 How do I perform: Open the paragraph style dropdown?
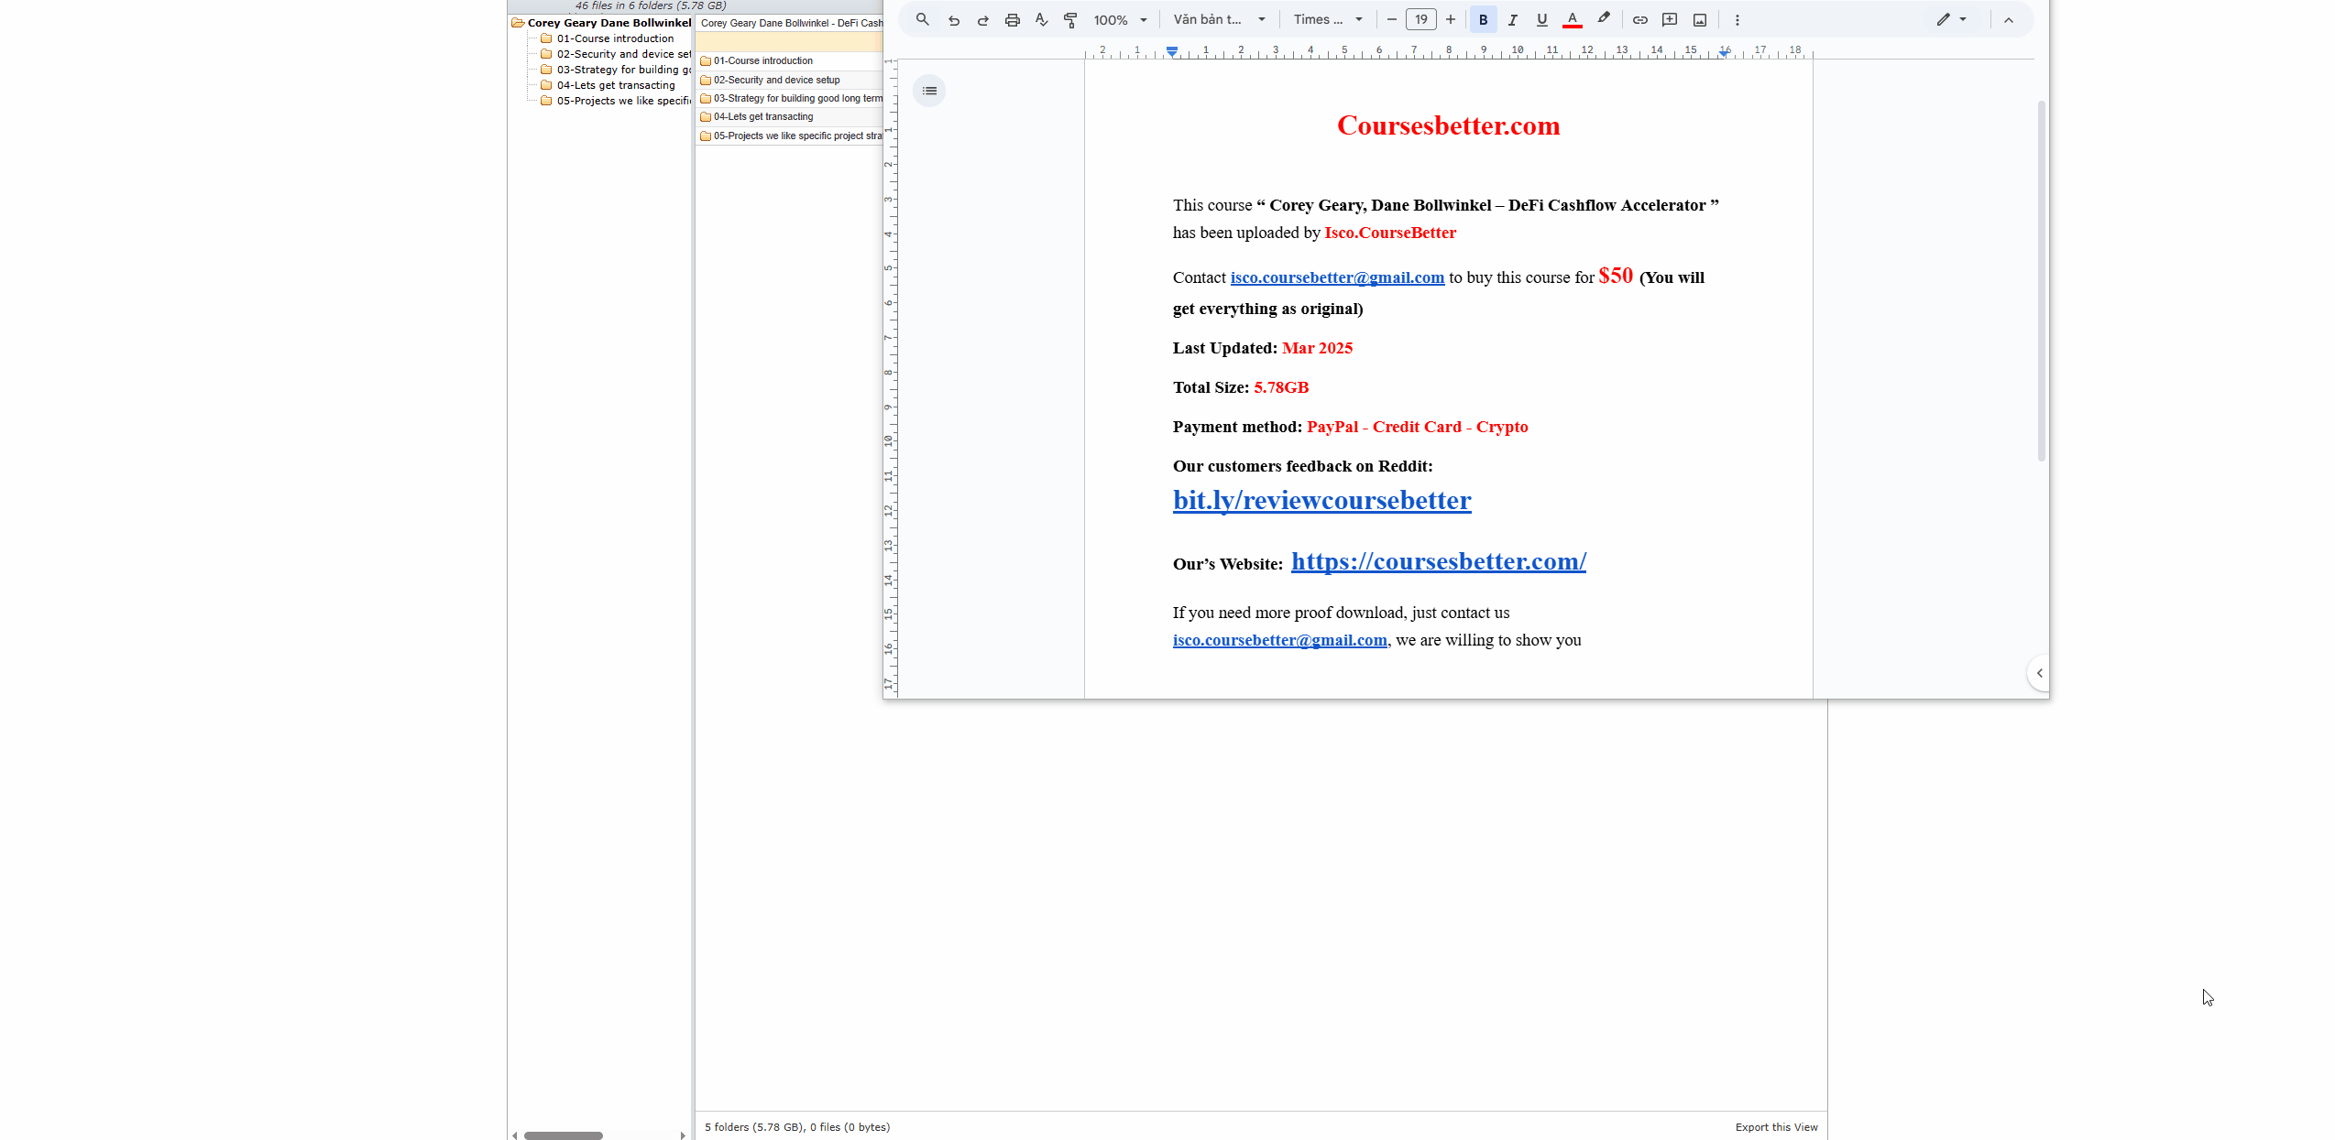click(1220, 19)
